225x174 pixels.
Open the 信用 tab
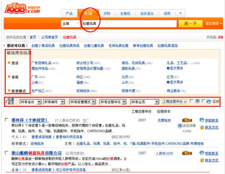(x=167, y=14)
